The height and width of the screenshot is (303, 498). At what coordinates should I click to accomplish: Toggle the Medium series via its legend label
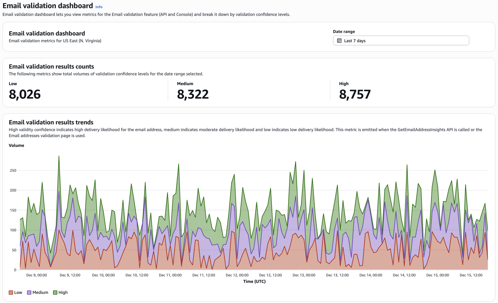pos(40,293)
